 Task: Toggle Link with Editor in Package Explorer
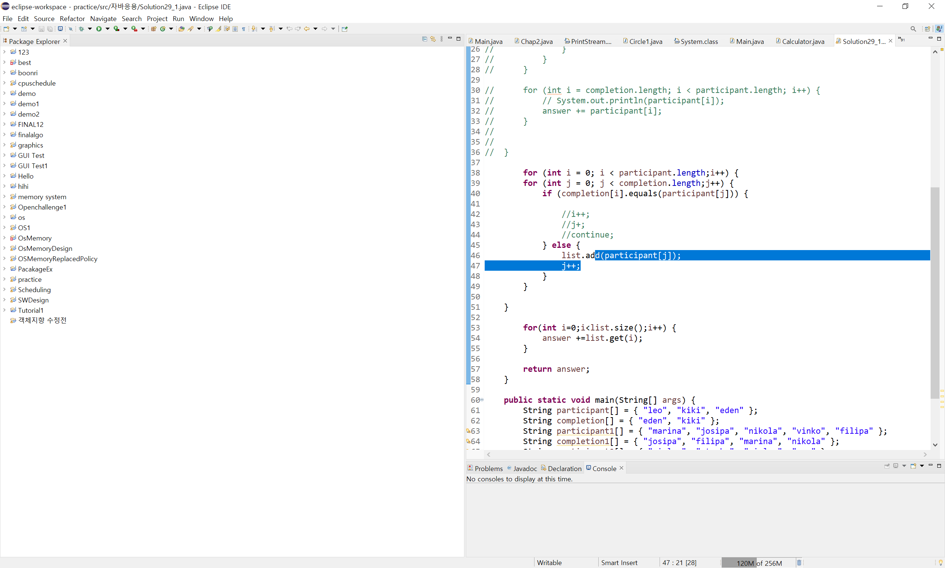[433, 39]
